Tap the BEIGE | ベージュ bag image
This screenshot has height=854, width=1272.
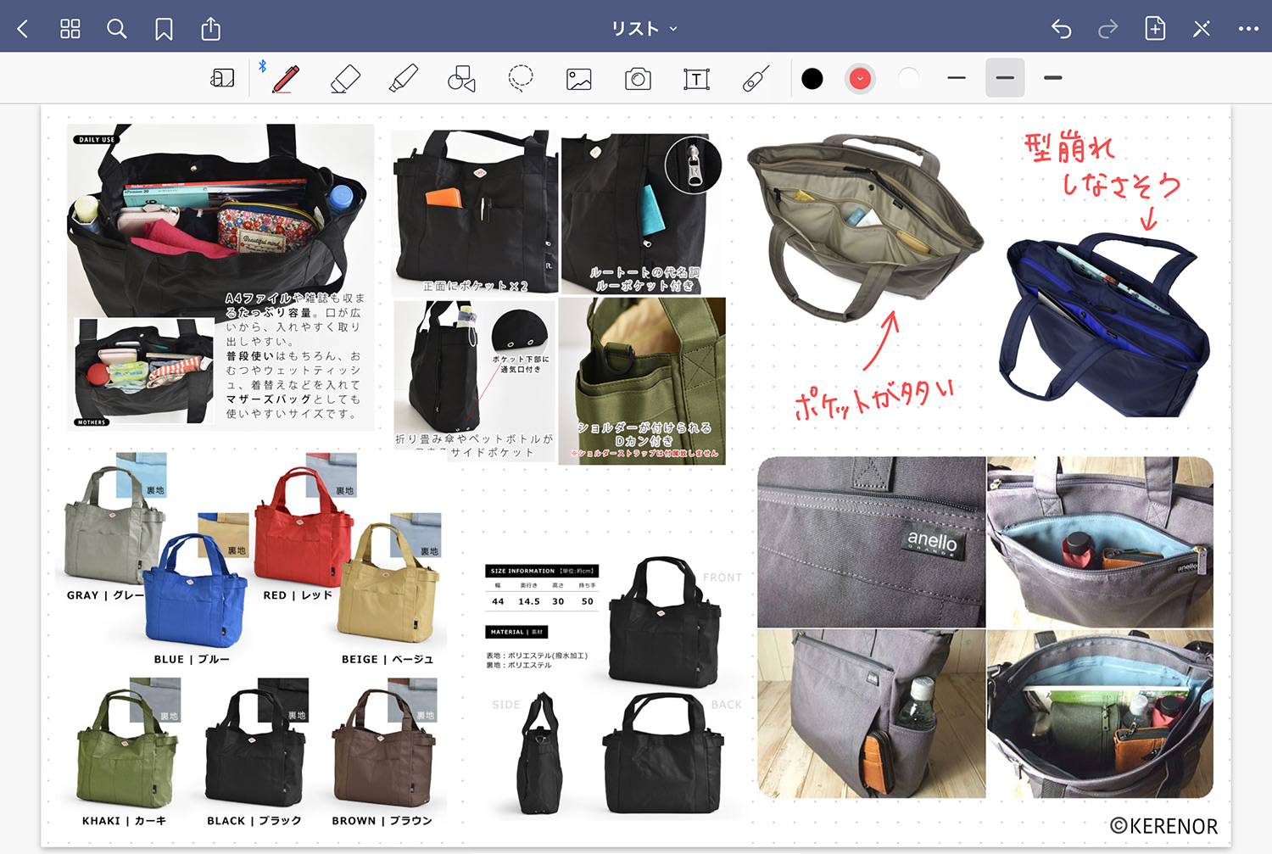click(388, 583)
